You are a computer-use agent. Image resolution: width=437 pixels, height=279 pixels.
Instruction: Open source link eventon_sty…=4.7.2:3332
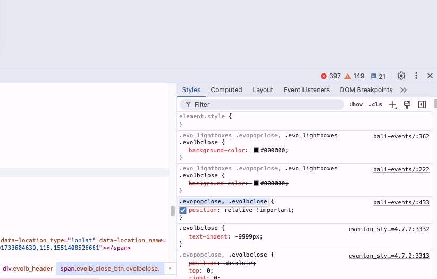pos(389,229)
